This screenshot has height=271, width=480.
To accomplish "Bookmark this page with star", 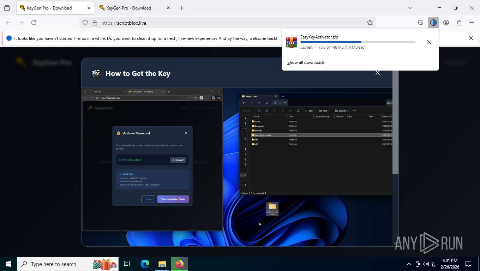I will coord(370,23).
